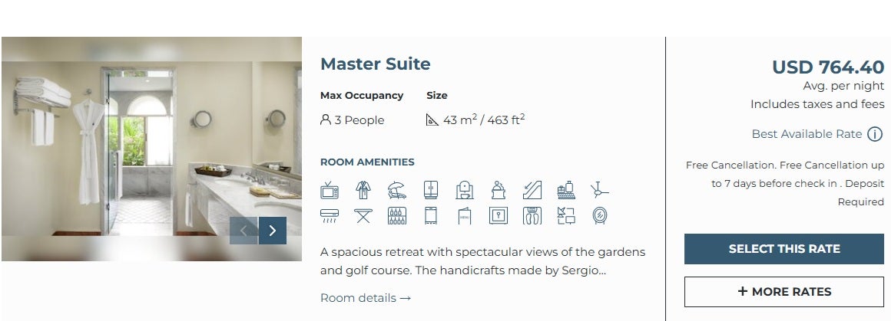Image resolution: width=891 pixels, height=321 pixels.
Task: Click the beach umbrella lounger icon
Action: pos(396,190)
